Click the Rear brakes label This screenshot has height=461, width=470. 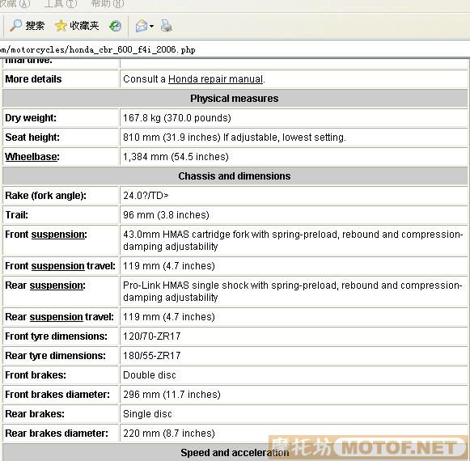(35, 414)
